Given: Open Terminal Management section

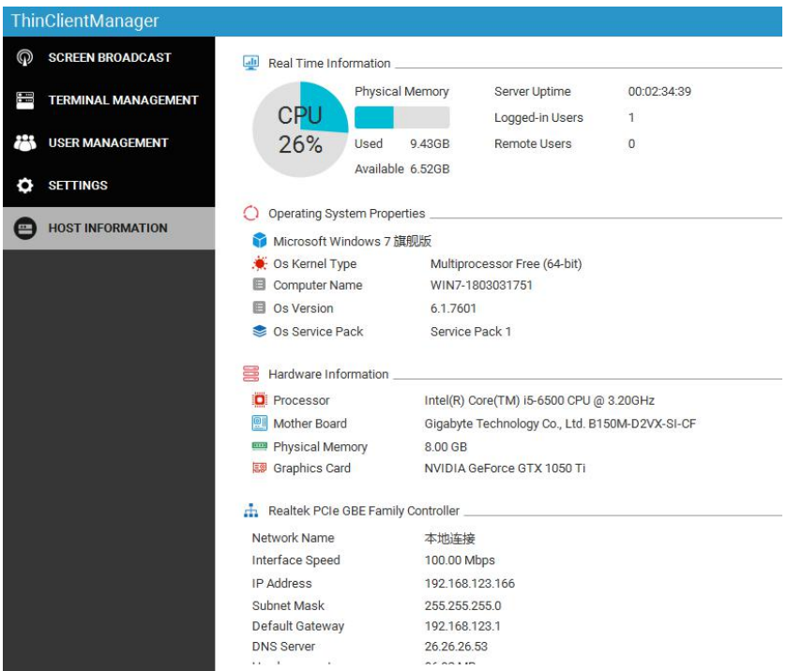Looking at the screenshot, I should (x=123, y=100).
